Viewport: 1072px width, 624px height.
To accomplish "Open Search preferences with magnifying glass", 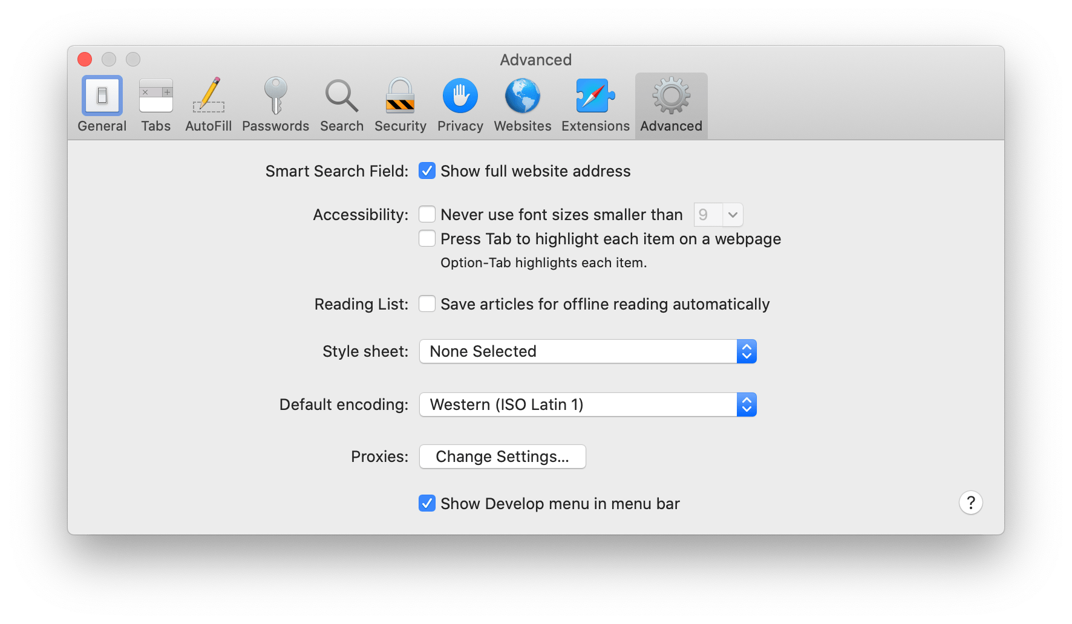I will (x=342, y=105).
